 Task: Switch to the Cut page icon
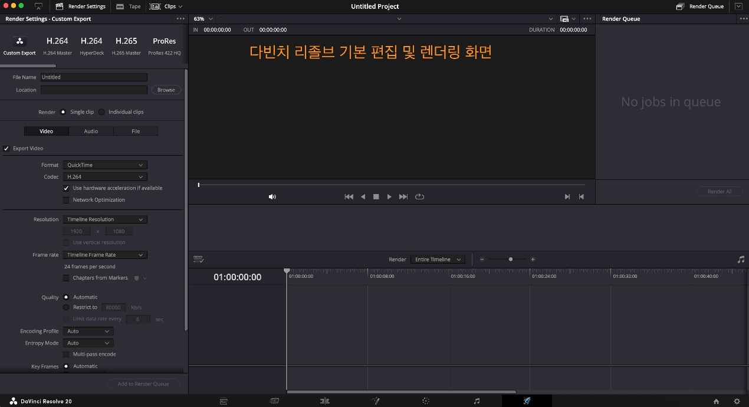click(274, 401)
